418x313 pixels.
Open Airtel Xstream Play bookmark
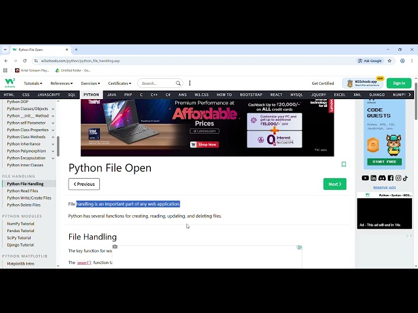(32, 70)
